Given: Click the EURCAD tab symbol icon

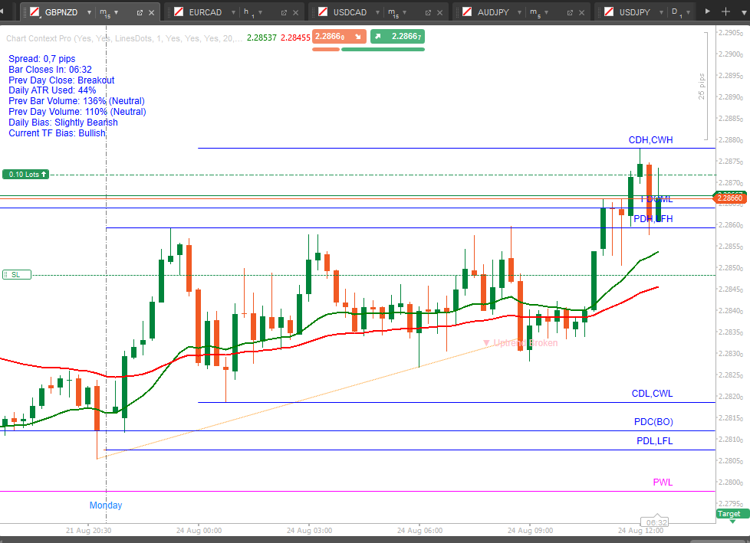Looking at the screenshot, I should tap(179, 12).
